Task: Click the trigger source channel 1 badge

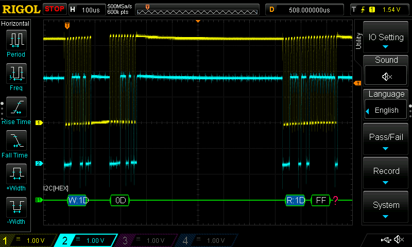Action: (372, 10)
